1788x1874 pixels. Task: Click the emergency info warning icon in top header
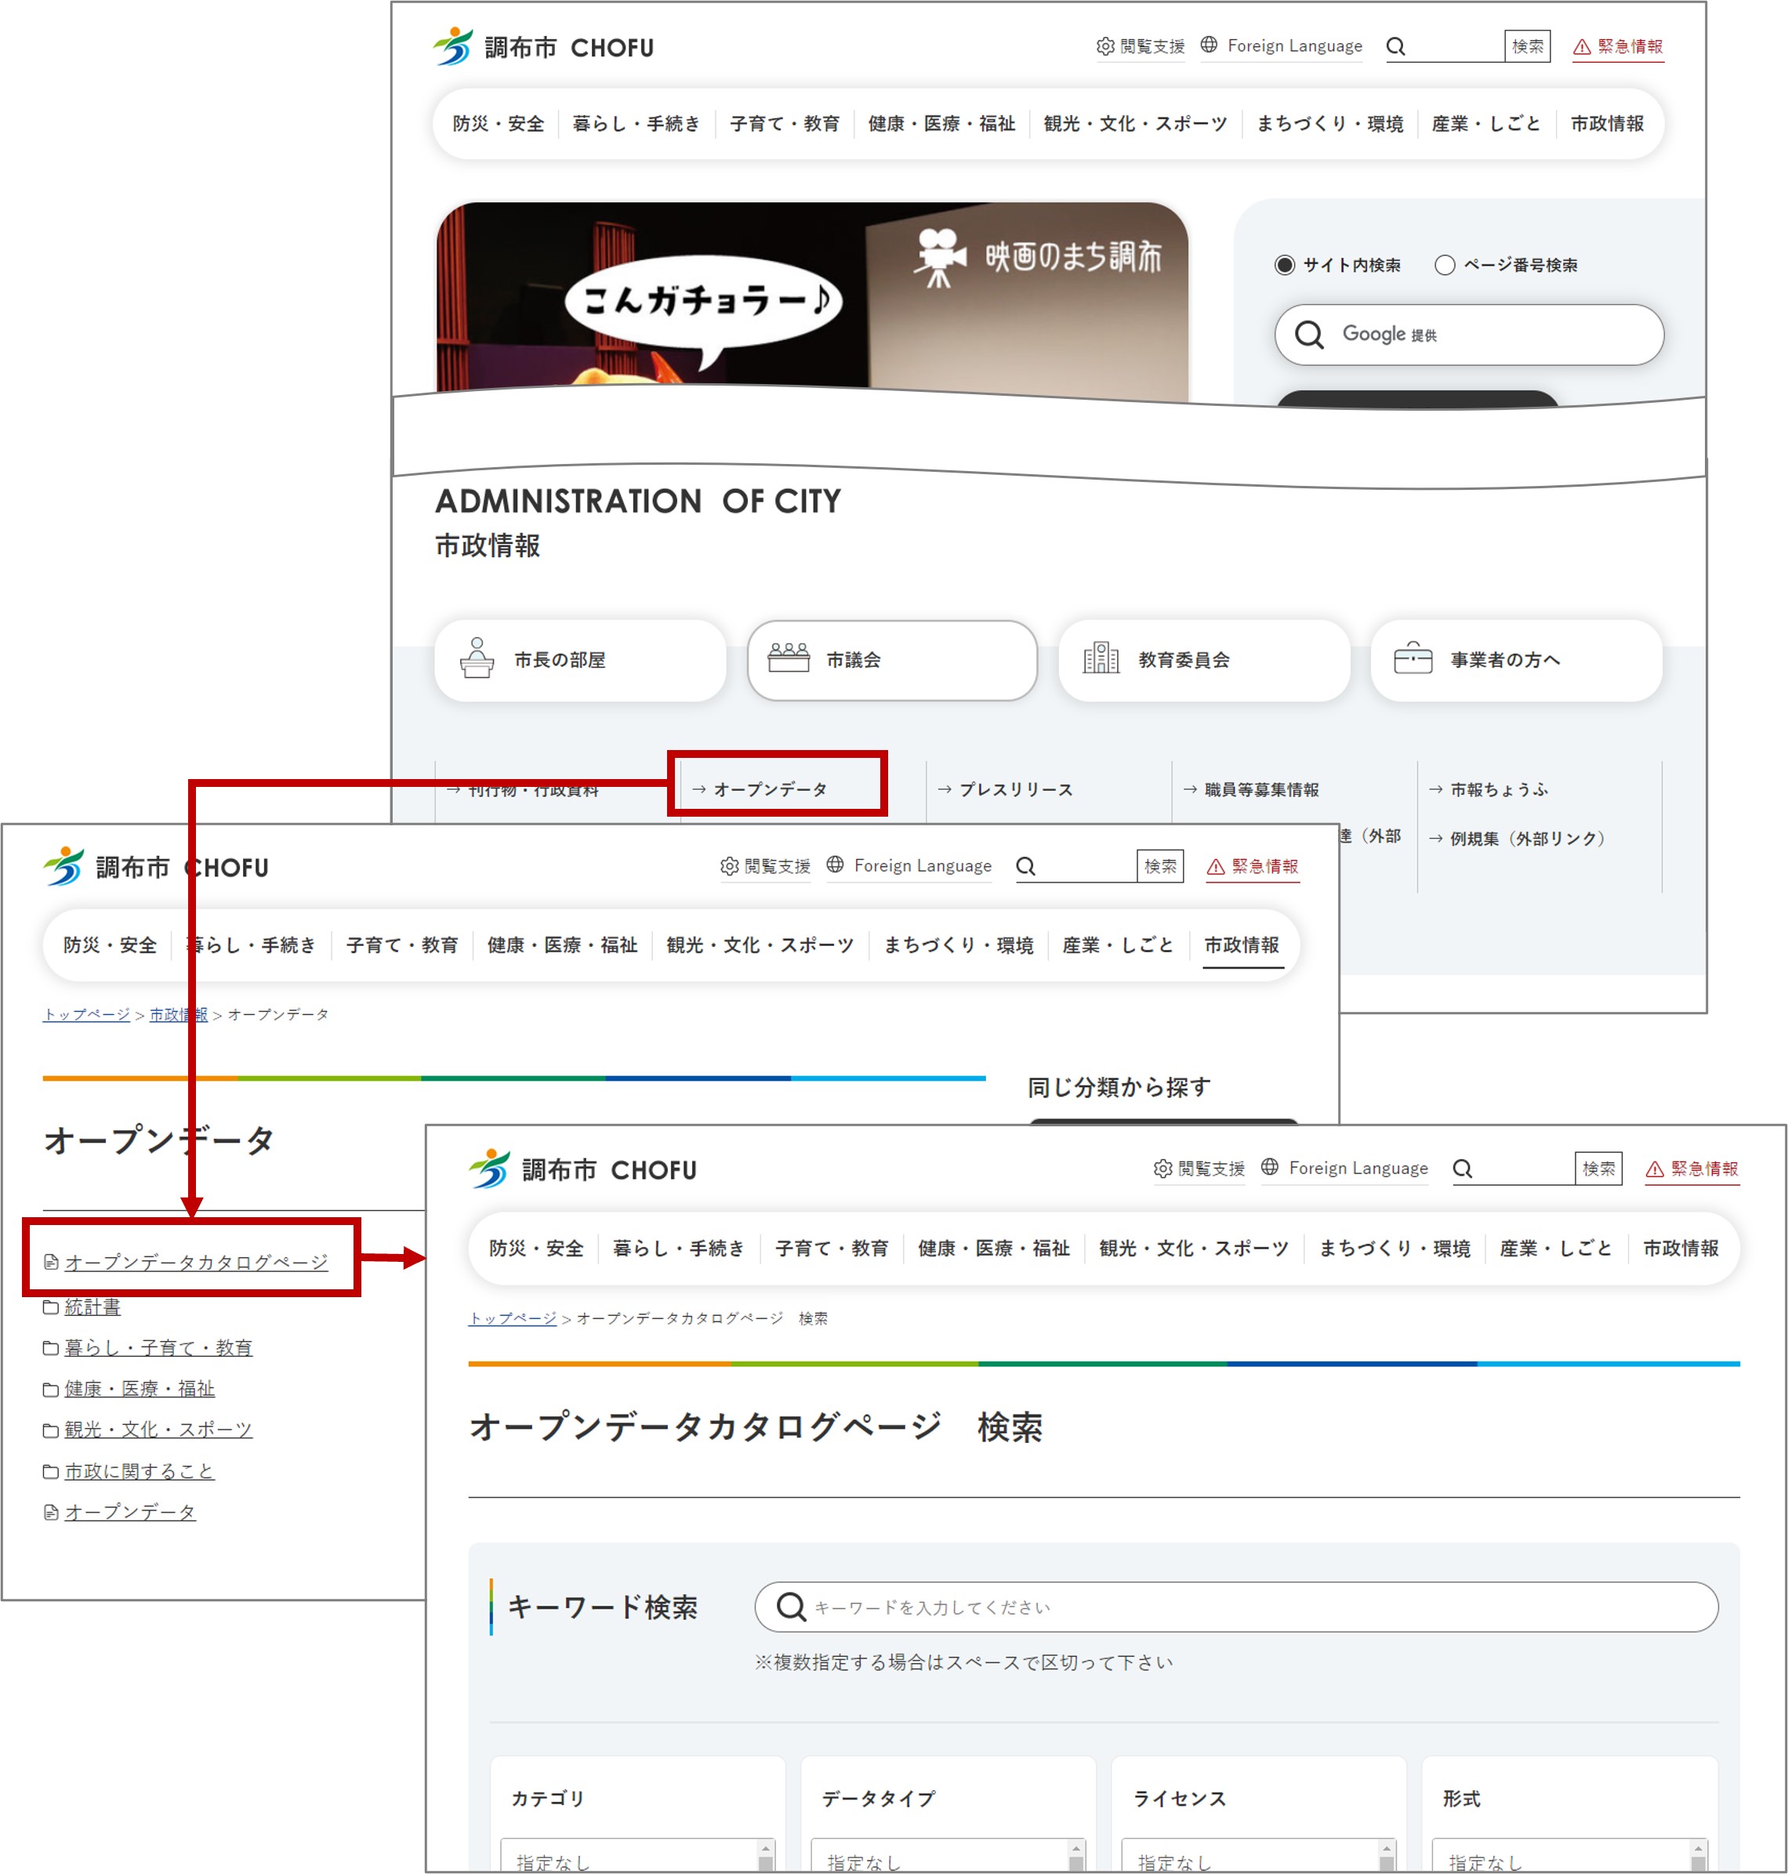tap(1581, 47)
